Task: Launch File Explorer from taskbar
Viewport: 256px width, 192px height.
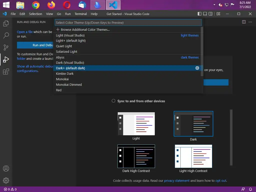Action: coord(20,5)
